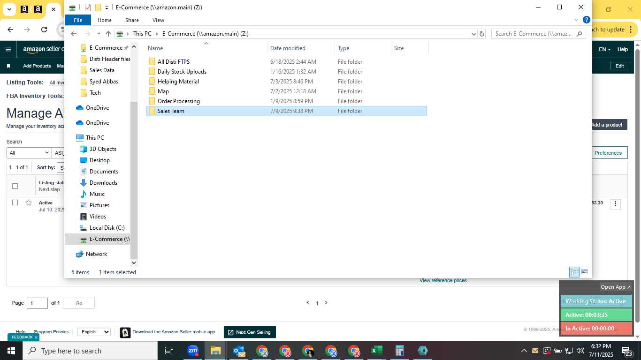Click the Back arrow in File Explorer
The height and width of the screenshot is (360, 641).
click(73, 34)
